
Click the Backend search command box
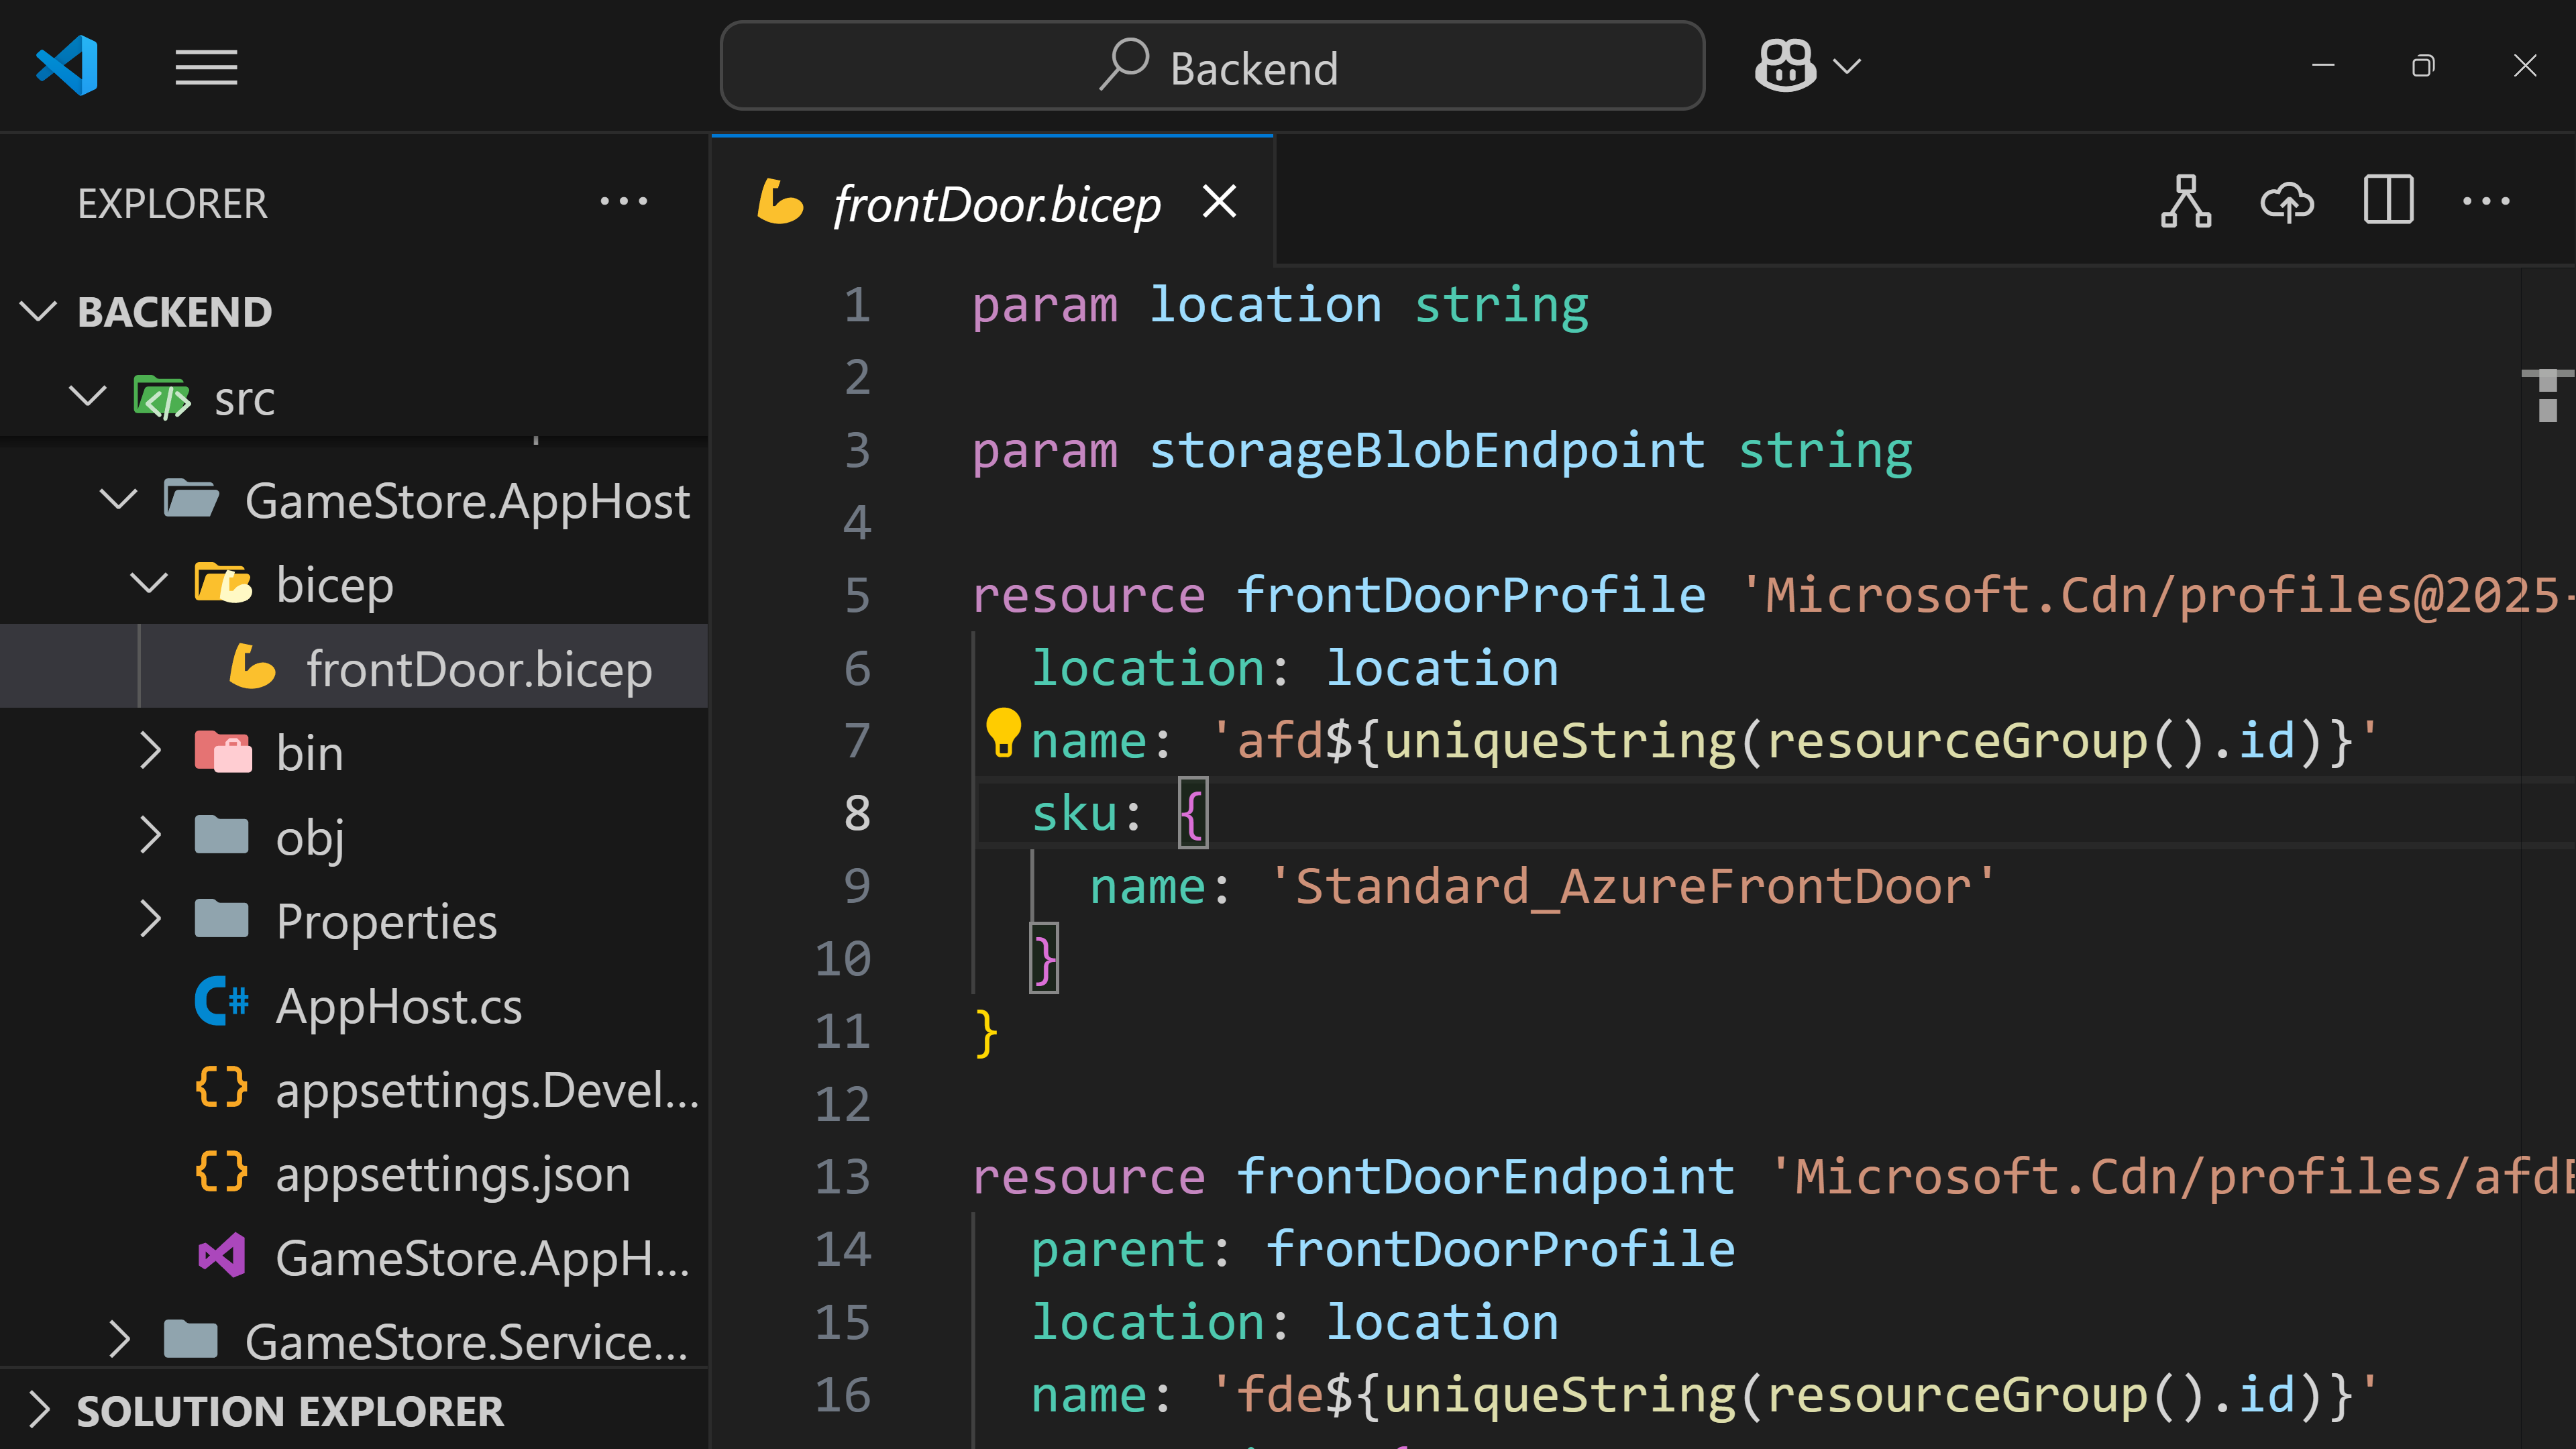[x=1212, y=66]
